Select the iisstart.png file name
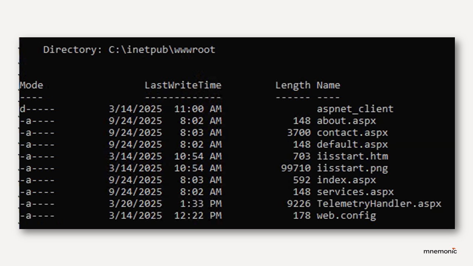473x266 pixels. click(x=352, y=168)
